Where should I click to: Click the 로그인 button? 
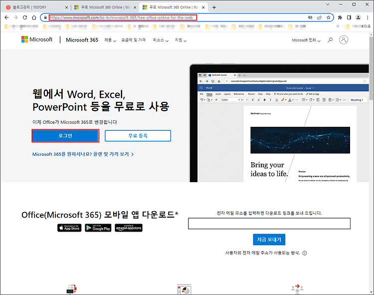point(65,136)
